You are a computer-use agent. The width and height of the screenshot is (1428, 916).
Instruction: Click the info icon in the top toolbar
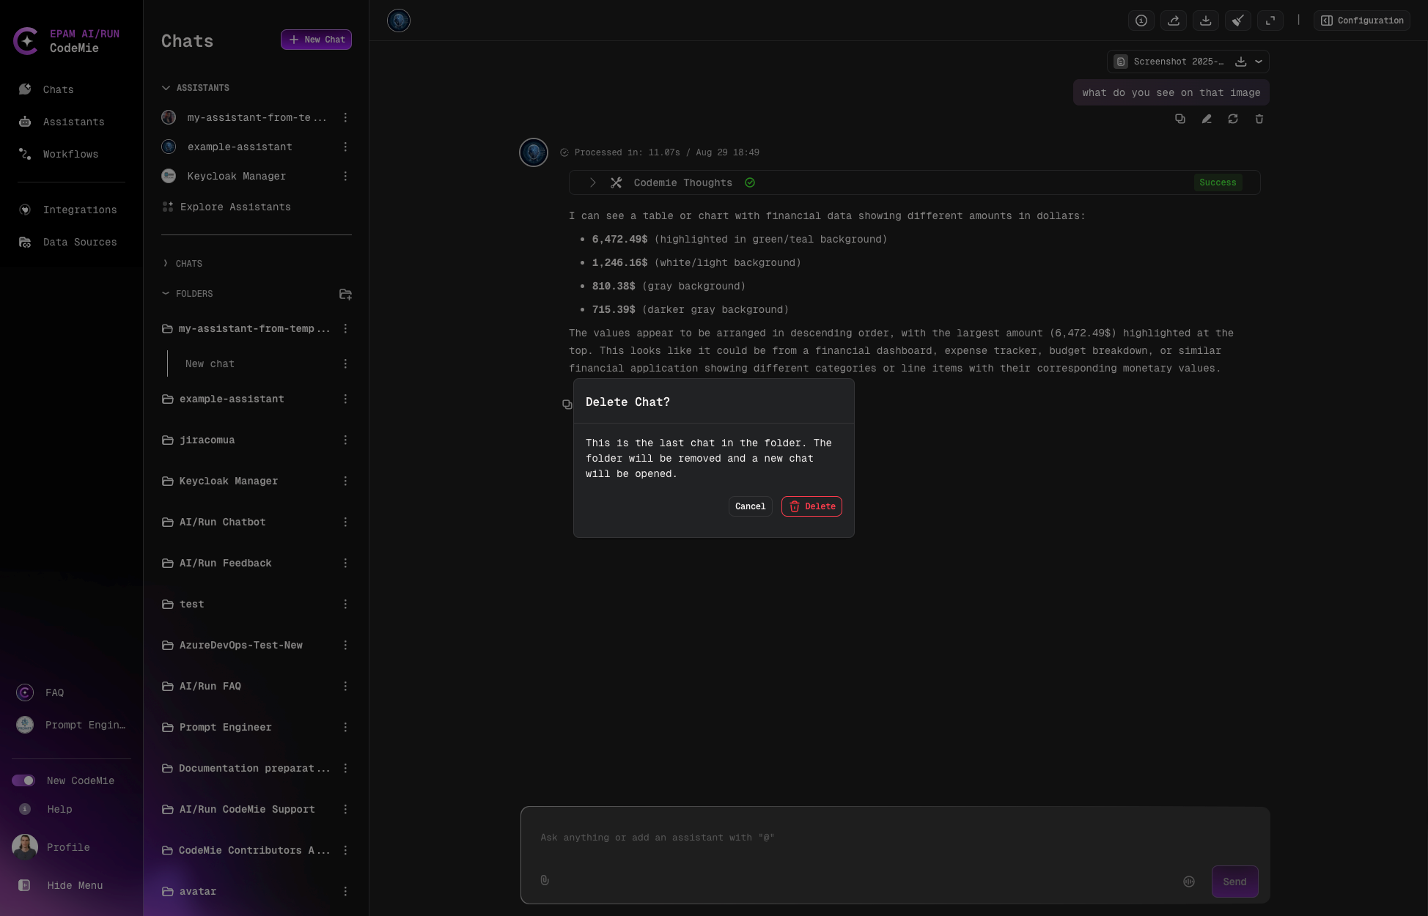pyautogui.click(x=1141, y=21)
